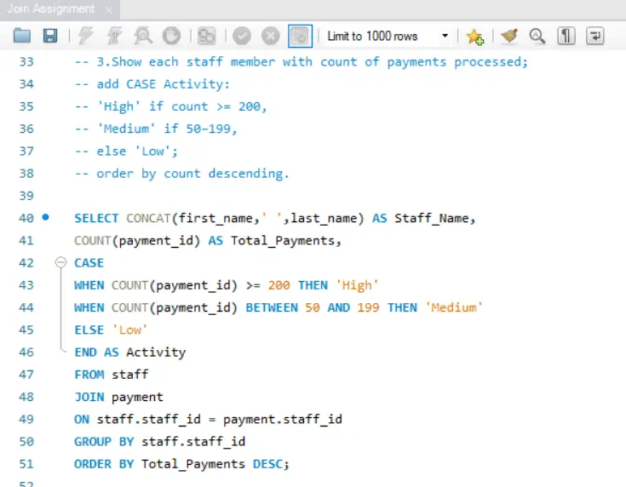The height and width of the screenshot is (487, 626).
Task: Commit transaction checkmark icon
Action: pos(242,36)
